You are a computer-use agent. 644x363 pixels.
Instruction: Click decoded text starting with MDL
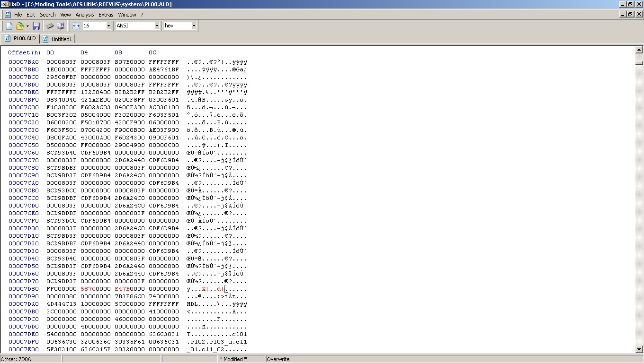217,304
